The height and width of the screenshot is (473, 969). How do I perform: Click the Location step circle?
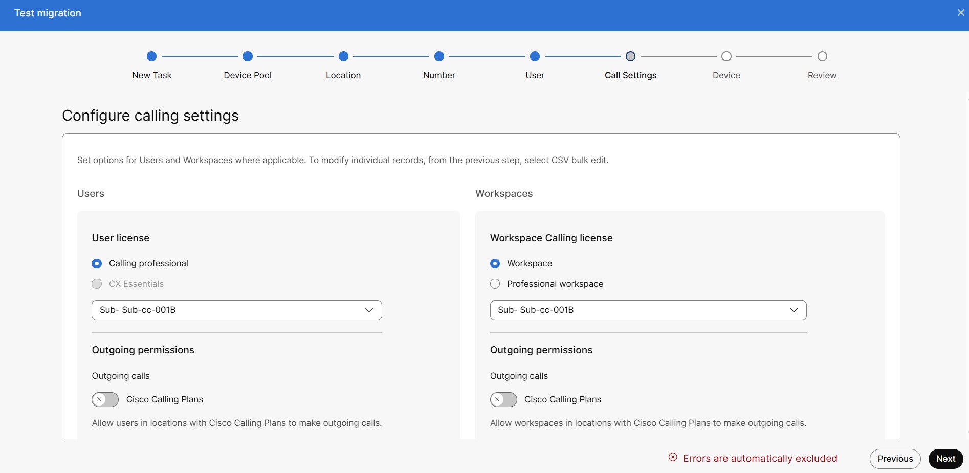point(343,56)
